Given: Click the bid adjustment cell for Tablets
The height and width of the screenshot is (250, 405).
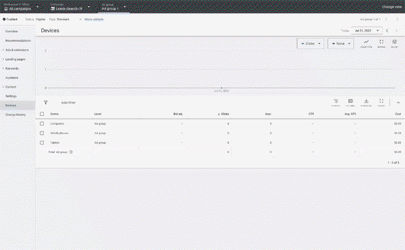Looking at the screenshot, I should point(182,143).
